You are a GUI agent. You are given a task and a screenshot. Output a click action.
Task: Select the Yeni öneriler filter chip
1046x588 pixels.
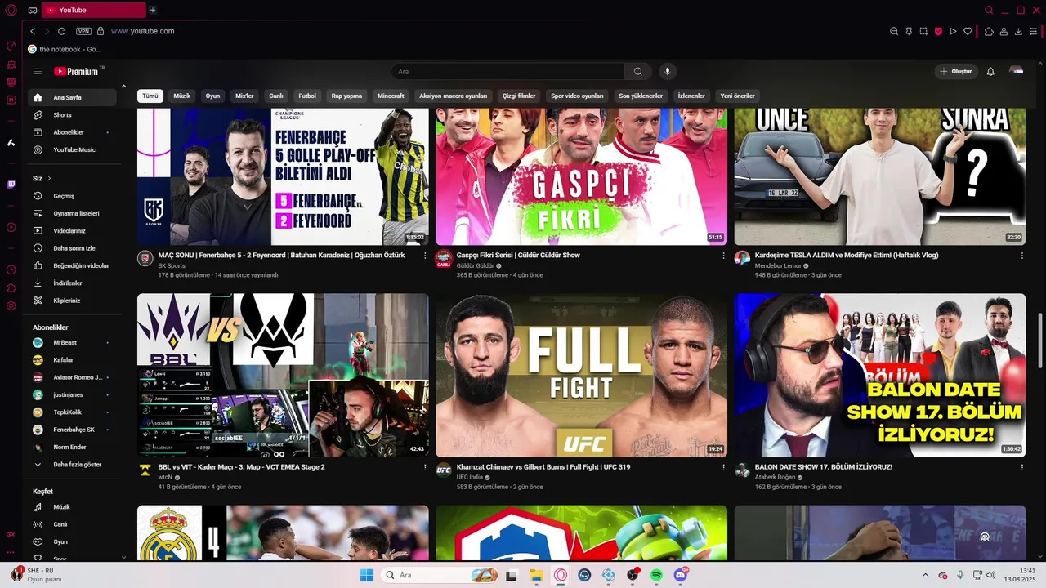tap(737, 96)
